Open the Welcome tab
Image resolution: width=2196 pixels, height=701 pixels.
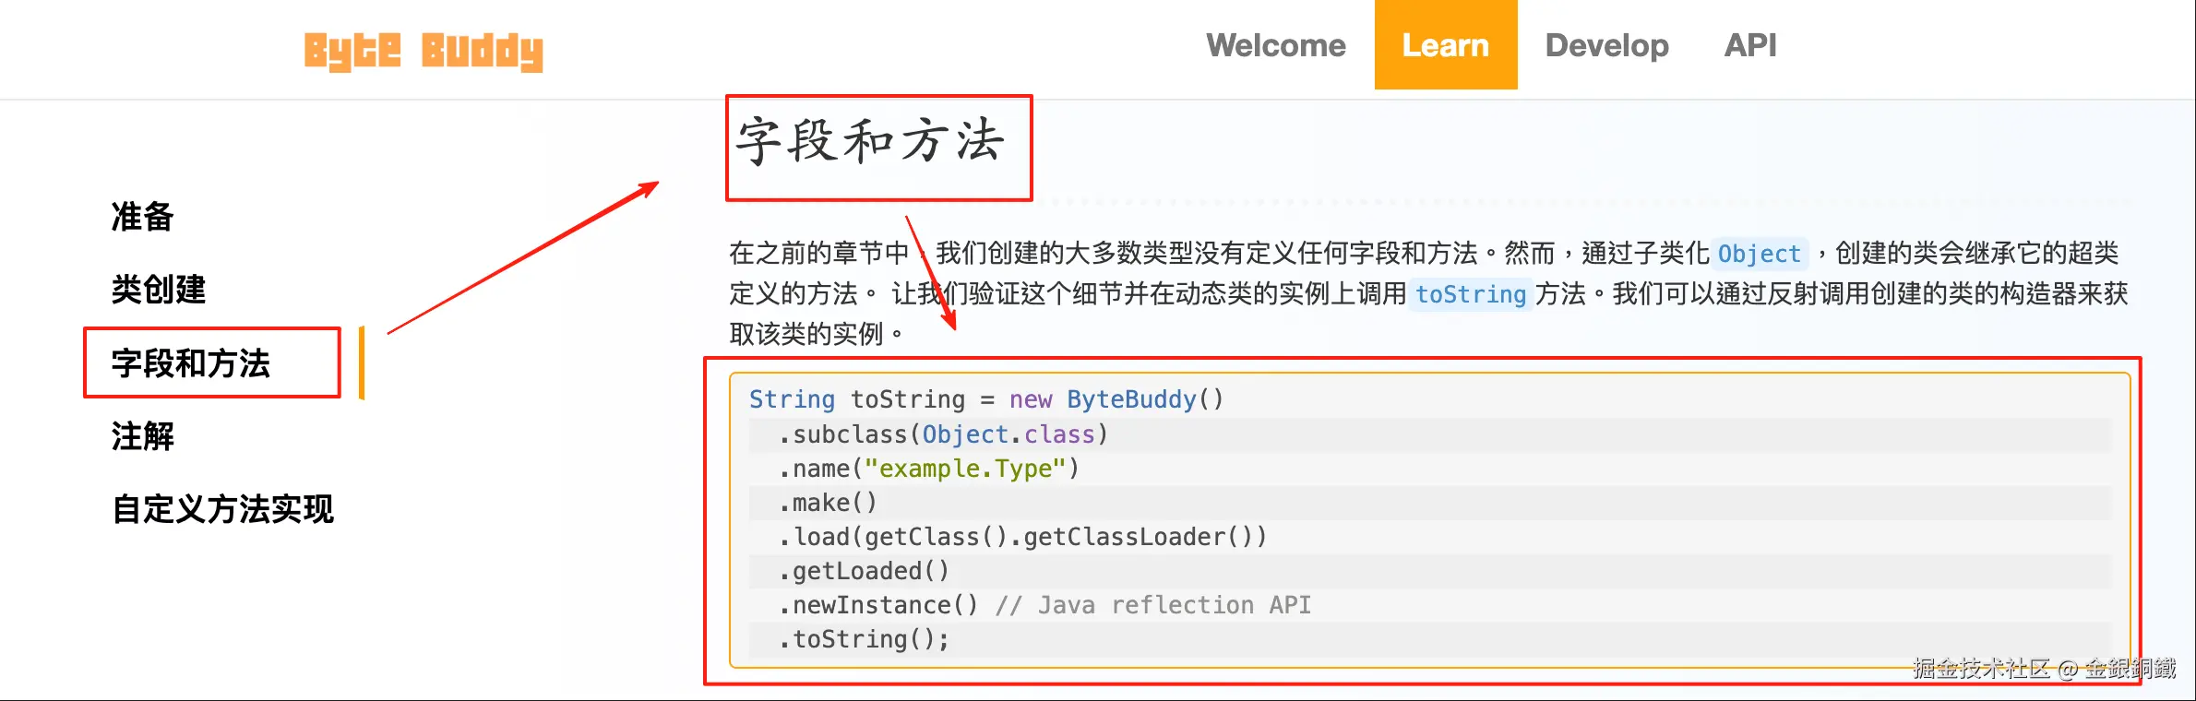(1276, 45)
